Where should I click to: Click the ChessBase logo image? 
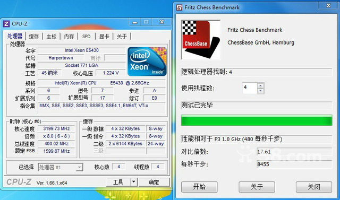point(201,40)
